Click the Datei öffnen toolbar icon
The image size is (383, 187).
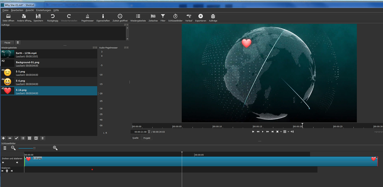click(x=8, y=18)
